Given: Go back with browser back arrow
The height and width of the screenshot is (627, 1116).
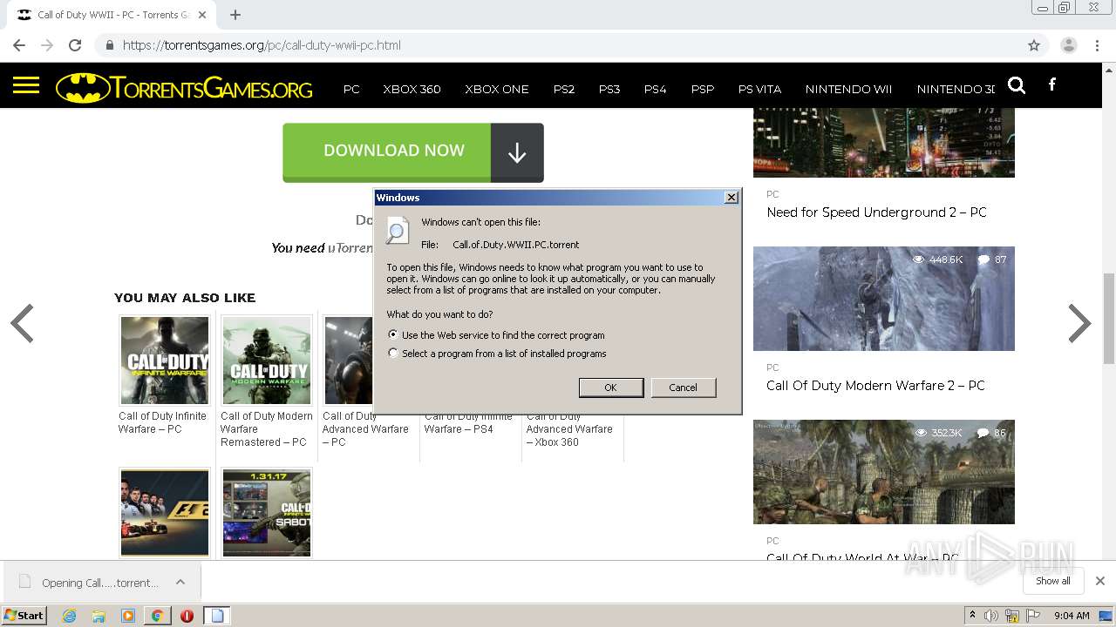Looking at the screenshot, I should click(19, 45).
